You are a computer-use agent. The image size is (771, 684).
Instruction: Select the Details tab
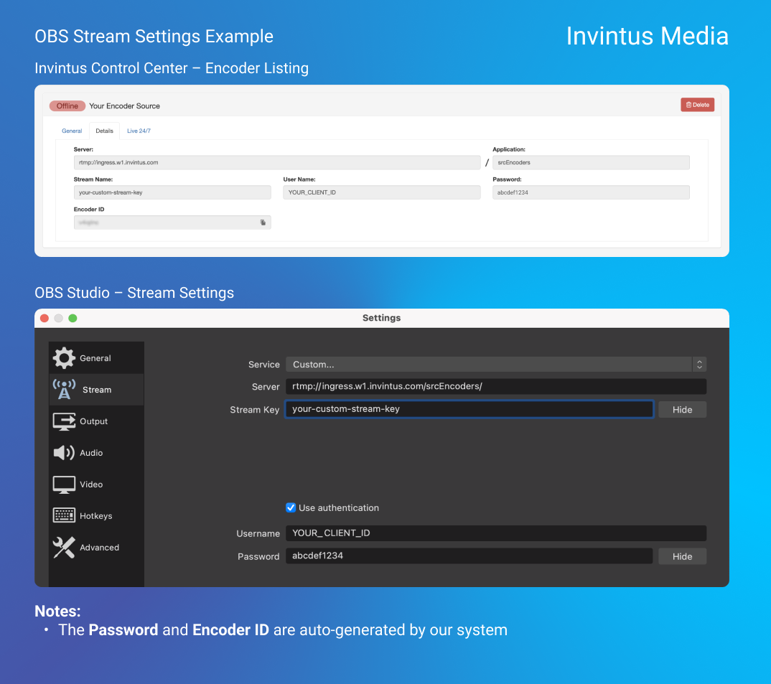pyautogui.click(x=104, y=131)
